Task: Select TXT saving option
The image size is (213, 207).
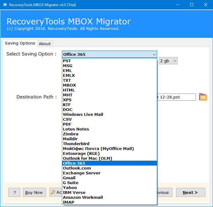Action: 110,80
